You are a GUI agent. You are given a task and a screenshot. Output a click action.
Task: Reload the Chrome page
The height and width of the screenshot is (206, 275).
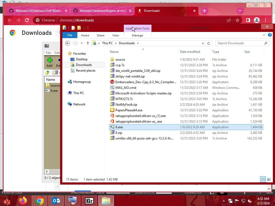point(27,20)
